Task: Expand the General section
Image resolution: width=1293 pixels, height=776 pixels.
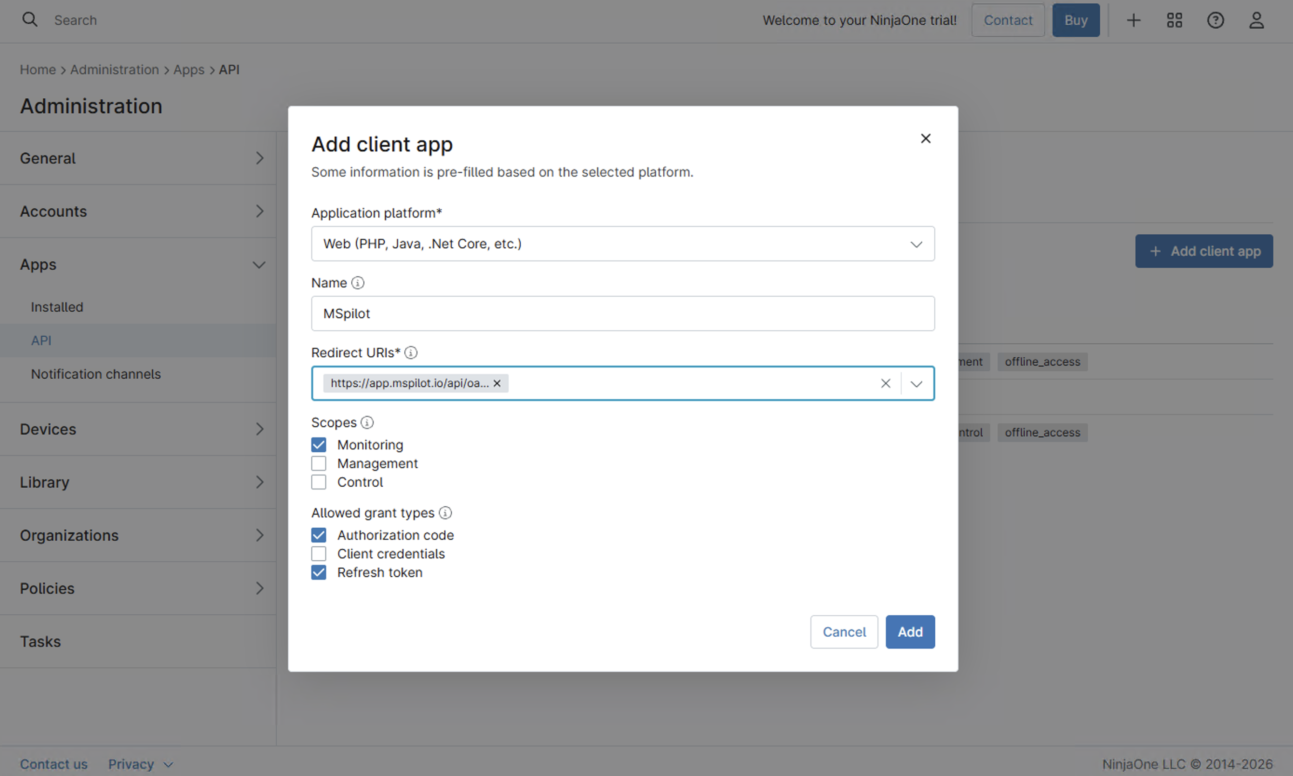Action: pos(138,158)
